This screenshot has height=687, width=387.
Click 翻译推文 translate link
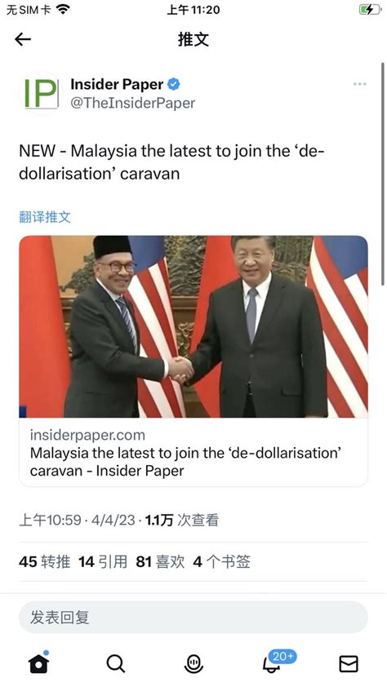pyautogui.click(x=45, y=216)
